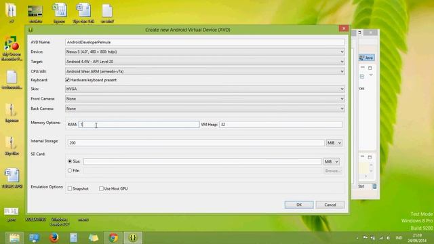Click the RAM input field
The image size is (434, 244).
(139, 125)
